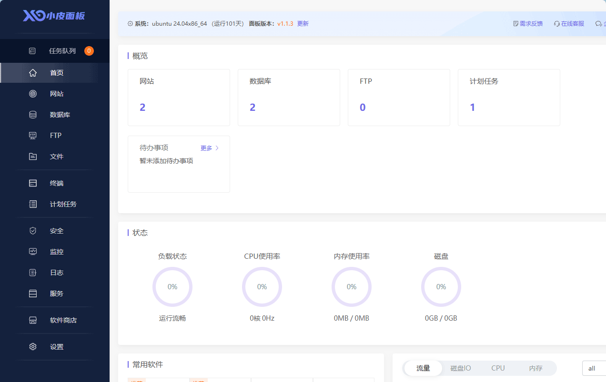Click the headset icon before 在线客服

[x=557, y=23]
